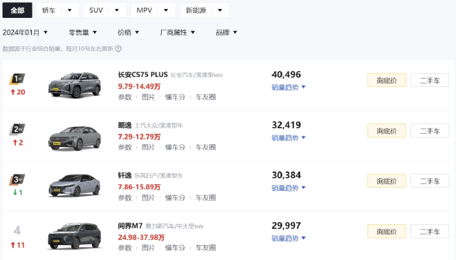Image resolution: width=456 pixels, height=260 pixels.
Task: Click 询底价 for 长安CS75 PLUS
Action: 386,80
